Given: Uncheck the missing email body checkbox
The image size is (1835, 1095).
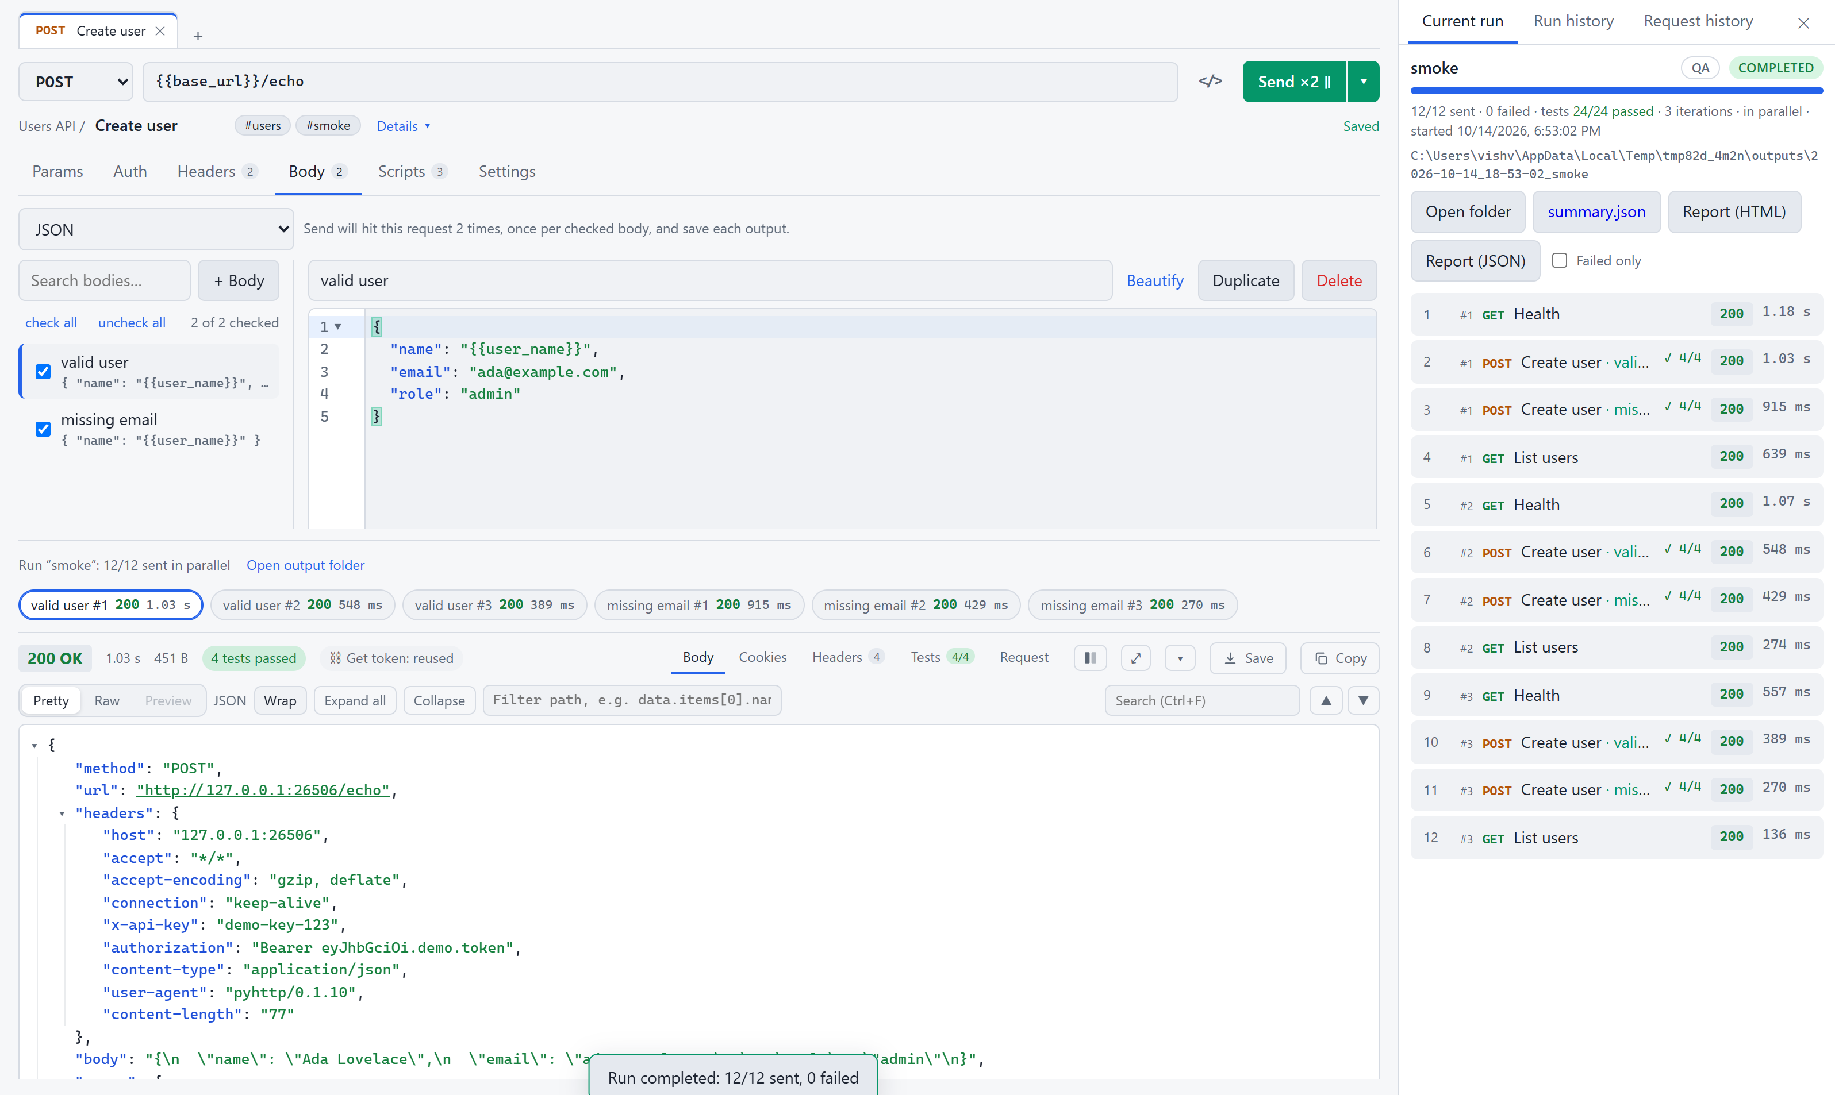Looking at the screenshot, I should coord(44,429).
